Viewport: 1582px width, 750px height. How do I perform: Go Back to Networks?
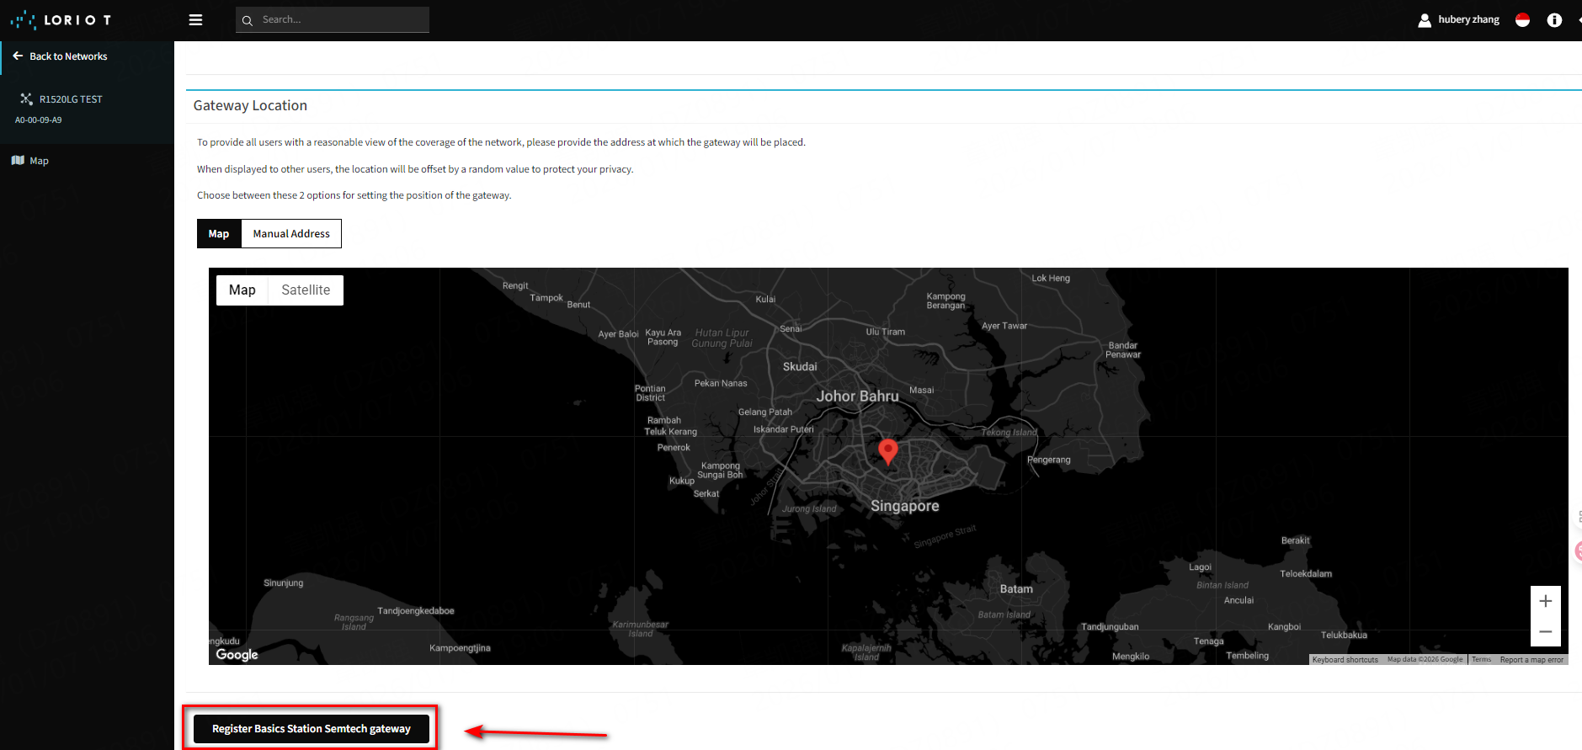(x=68, y=56)
